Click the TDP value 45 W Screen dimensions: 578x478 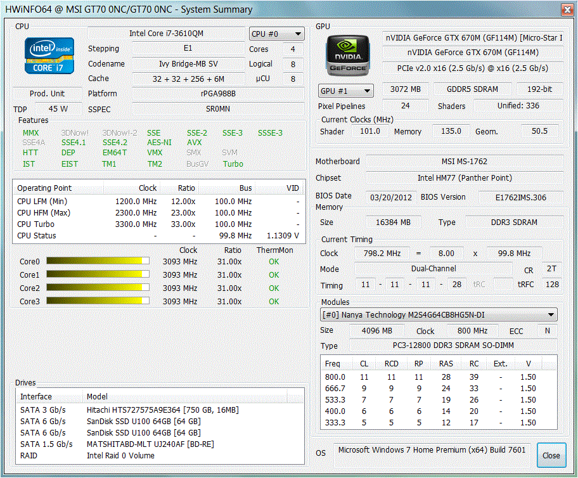pos(58,109)
